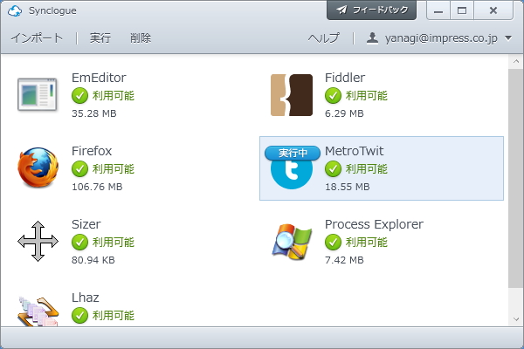Click 利用可能 status under EmEditor

[114, 96]
